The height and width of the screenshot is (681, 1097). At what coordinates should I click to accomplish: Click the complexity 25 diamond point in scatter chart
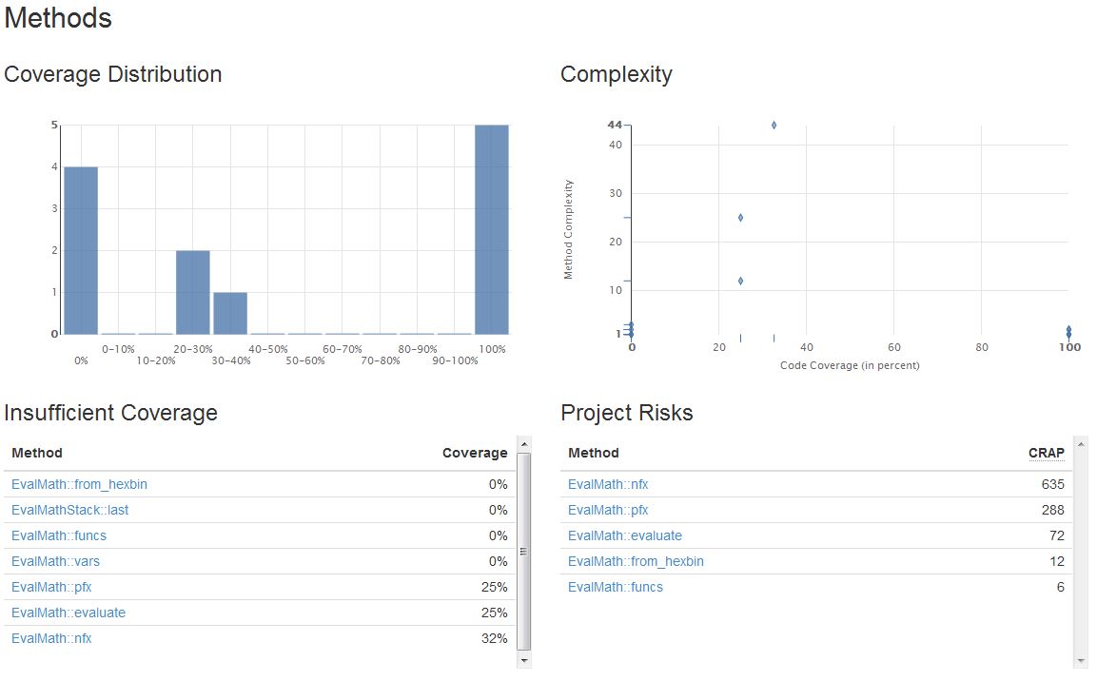click(x=740, y=218)
